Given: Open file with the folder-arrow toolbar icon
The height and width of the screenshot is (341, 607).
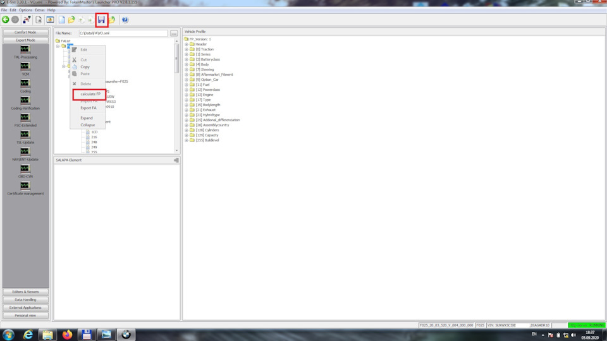Looking at the screenshot, I should point(71,20).
